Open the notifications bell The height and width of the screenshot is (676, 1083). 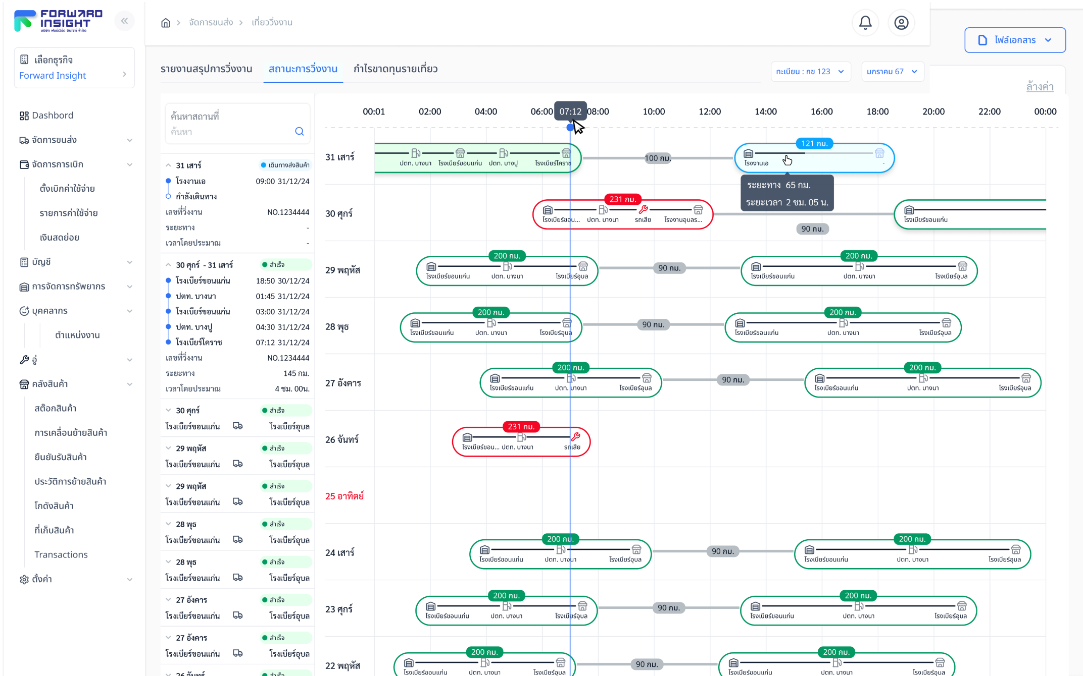click(865, 23)
